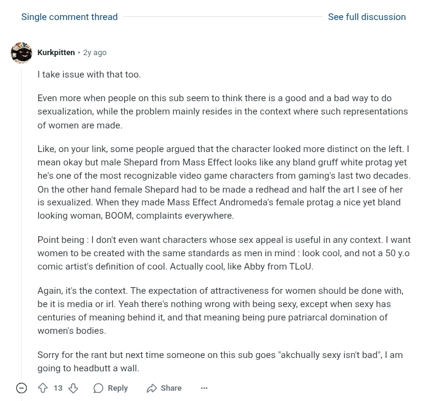
Task: Open the Kurkpitten username profile
Action: 56,53
